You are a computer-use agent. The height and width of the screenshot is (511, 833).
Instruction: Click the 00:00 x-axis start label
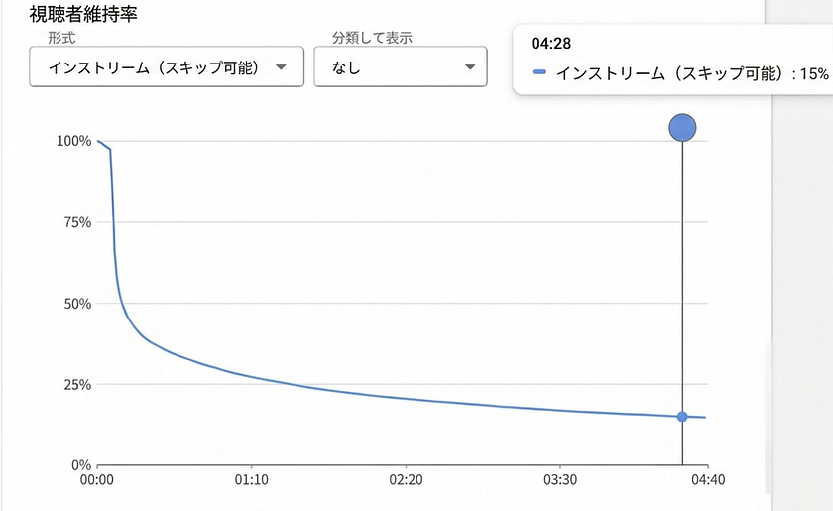[x=97, y=478]
